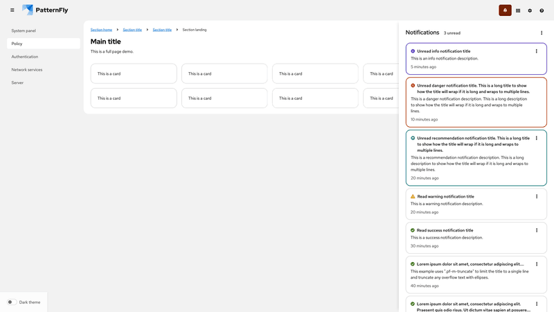Click the help question mark icon

542,10
